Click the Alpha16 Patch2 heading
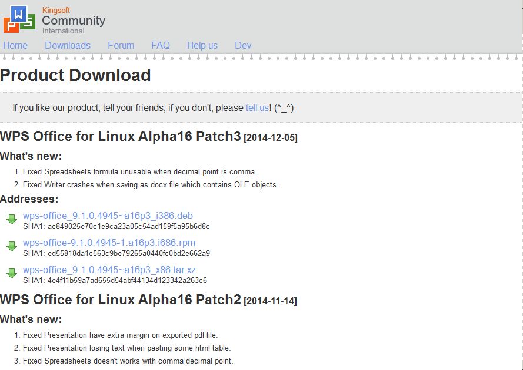 pos(121,300)
